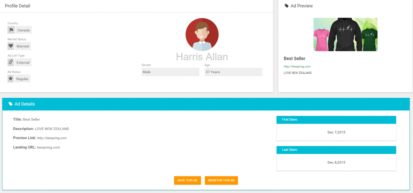The image size is (413, 193).
Task: Click the Canada country tag
Action: pyautogui.click(x=23, y=30)
